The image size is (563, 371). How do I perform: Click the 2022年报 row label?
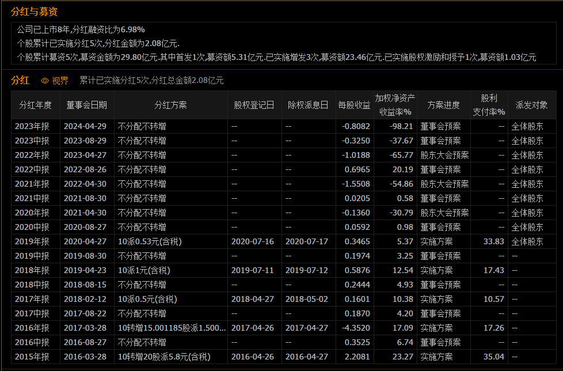coord(32,155)
